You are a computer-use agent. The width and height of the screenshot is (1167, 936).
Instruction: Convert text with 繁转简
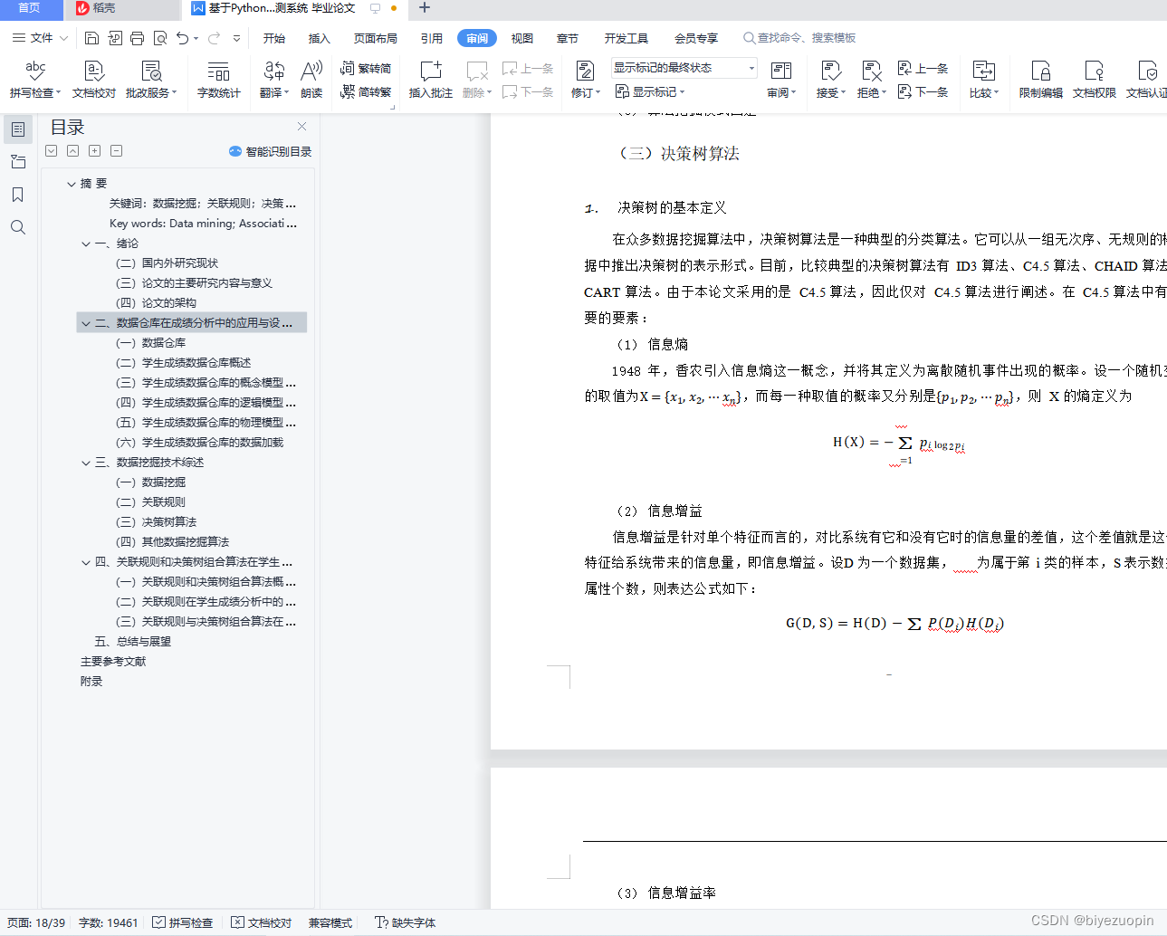(x=366, y=68)
